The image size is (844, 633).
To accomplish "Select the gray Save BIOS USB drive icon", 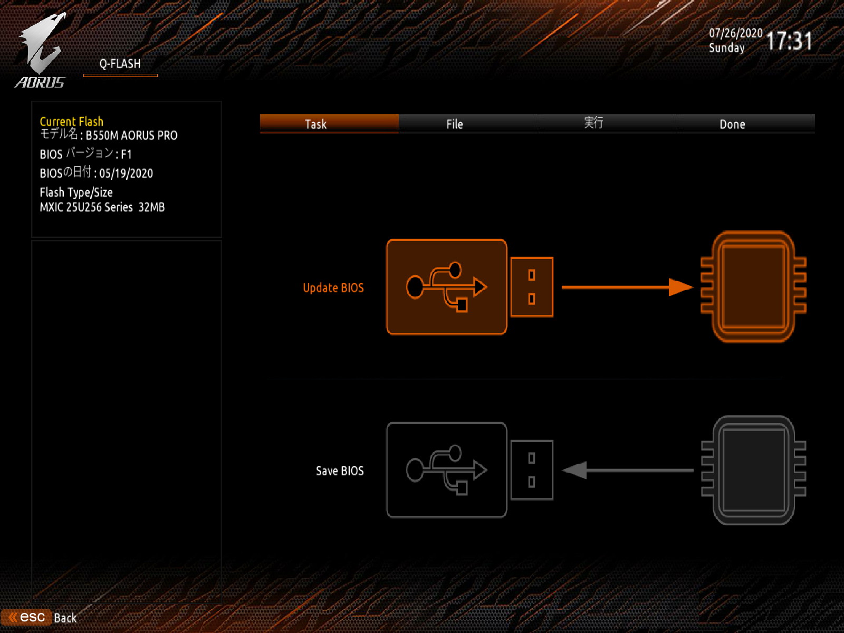I will click(x=469, y=470).
